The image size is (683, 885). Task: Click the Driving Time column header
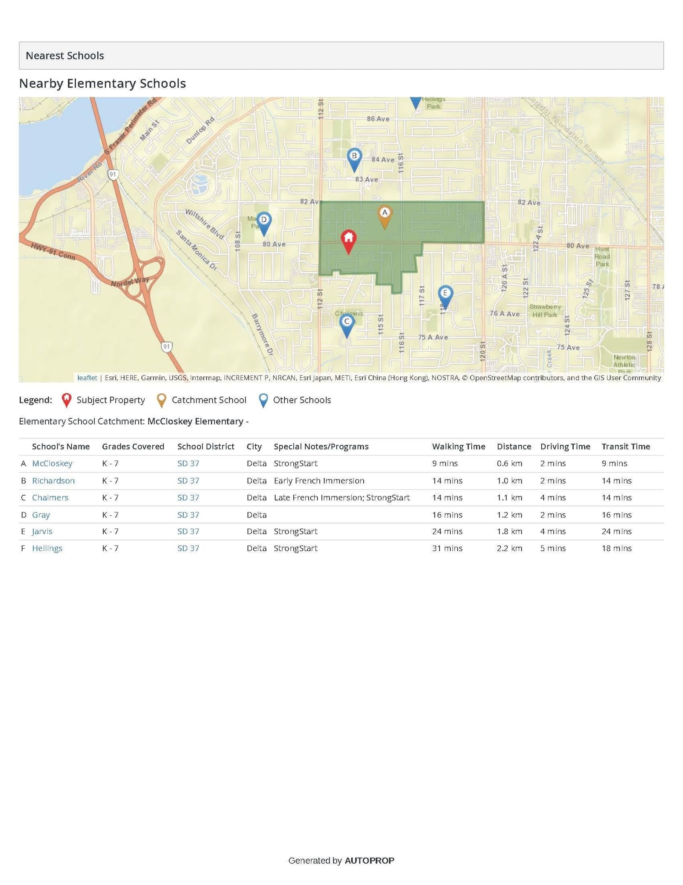click(565, 447)
